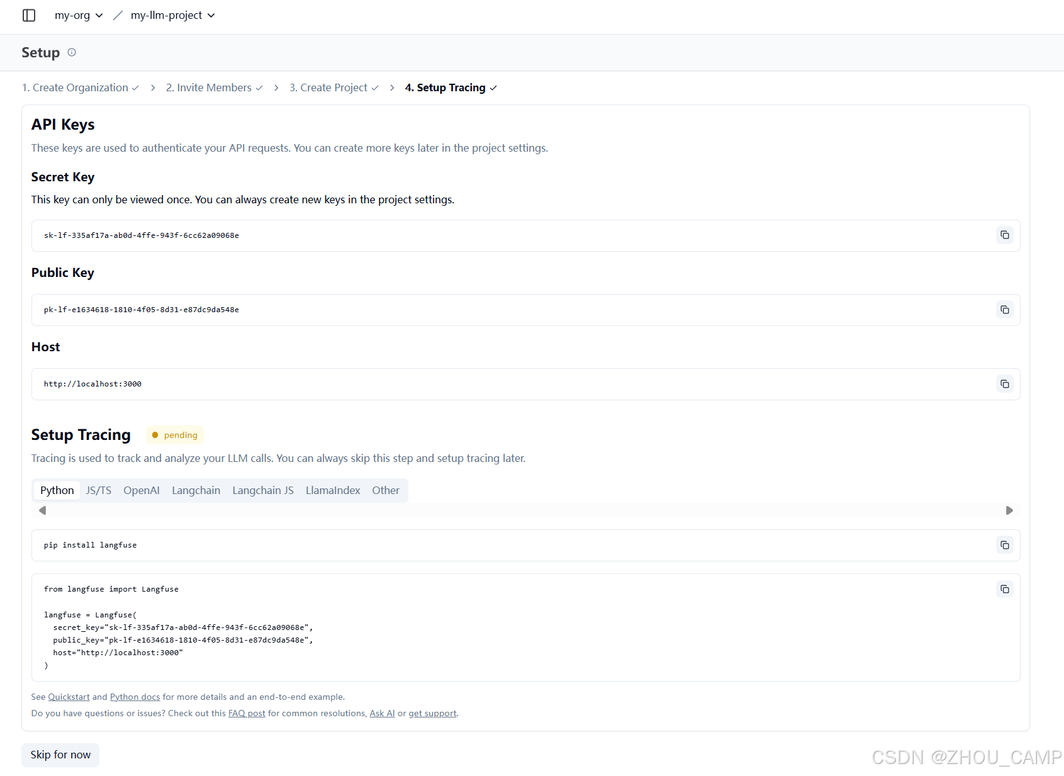Go to step 1. Create Organization

pos(80,87)
